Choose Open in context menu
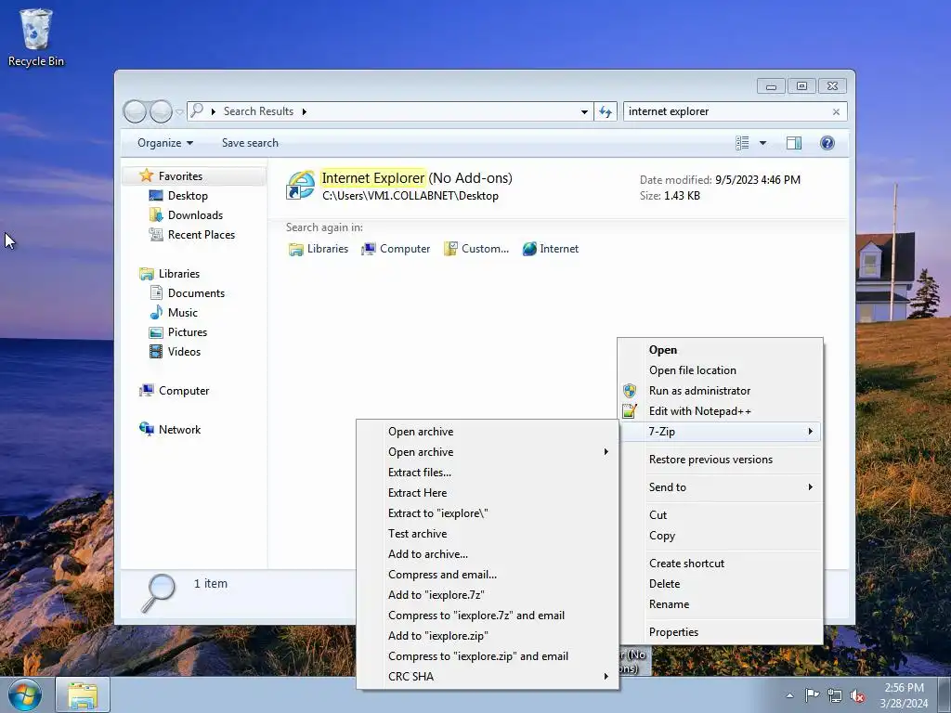 click(721, 350)
